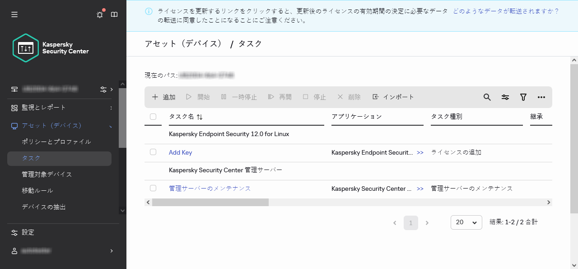
Task: Click the Kaspersky Security Center logo
Action: point(51,48)
